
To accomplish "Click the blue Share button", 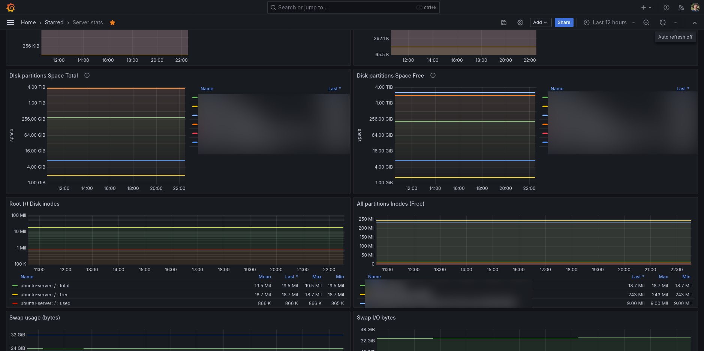I will click(564, 22).
